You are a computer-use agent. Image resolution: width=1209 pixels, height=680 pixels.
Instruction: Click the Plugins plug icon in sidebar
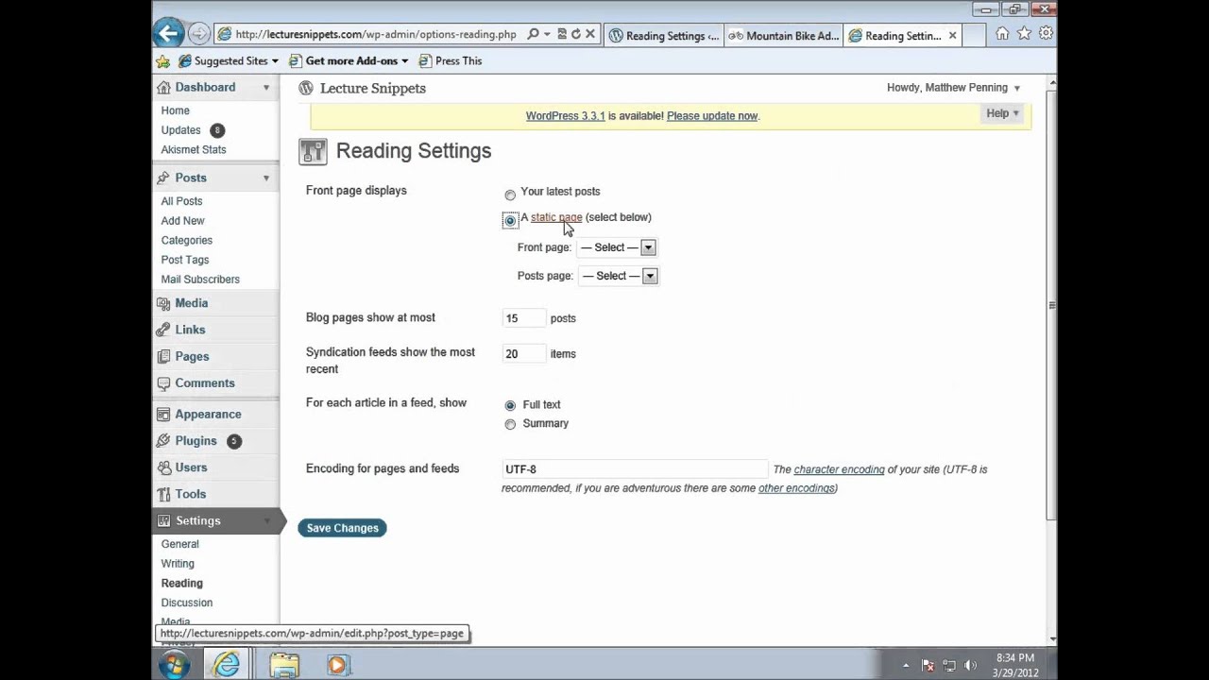[163, 440]
